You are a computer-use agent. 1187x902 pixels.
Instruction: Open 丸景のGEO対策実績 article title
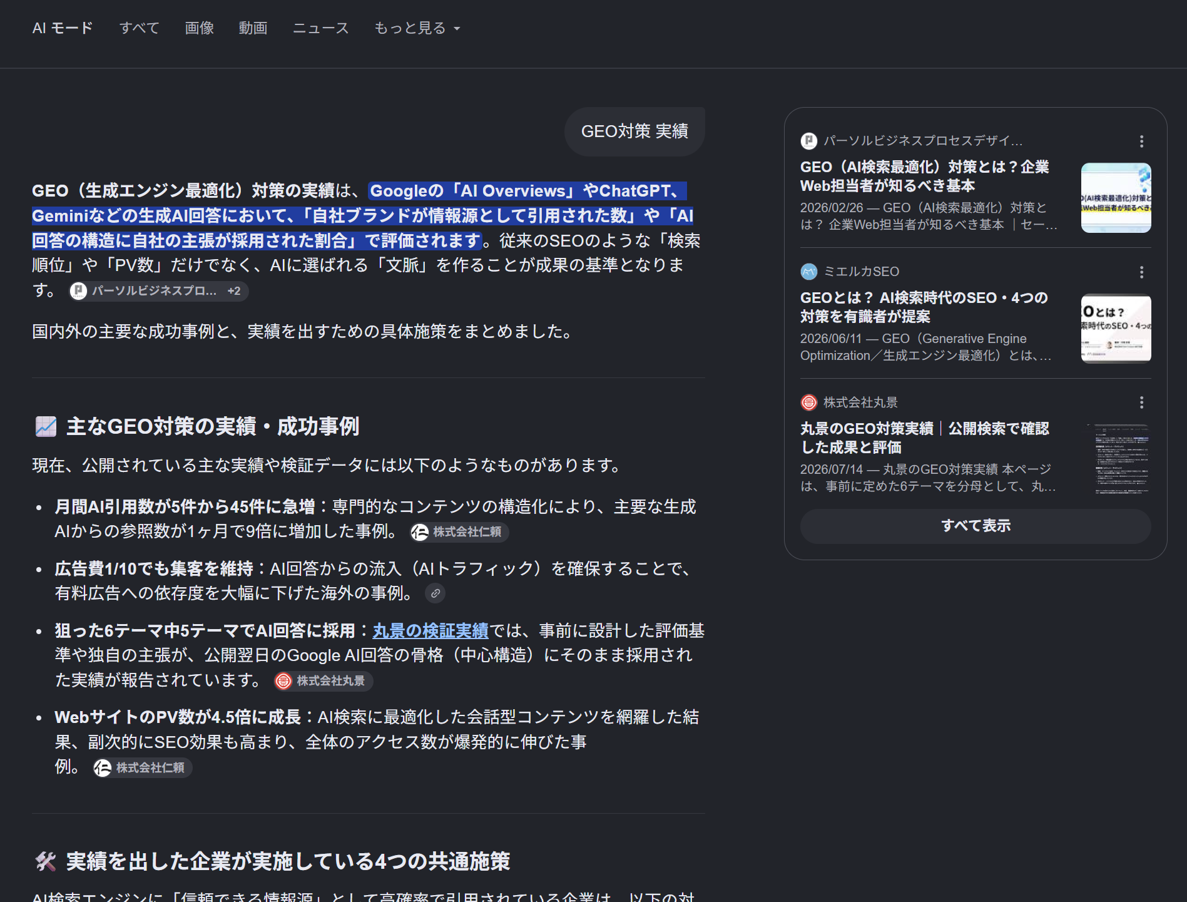925,438
